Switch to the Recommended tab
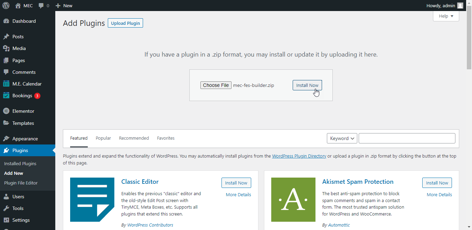This screenshot has width=472, height=230. click(x=134, y=138)
